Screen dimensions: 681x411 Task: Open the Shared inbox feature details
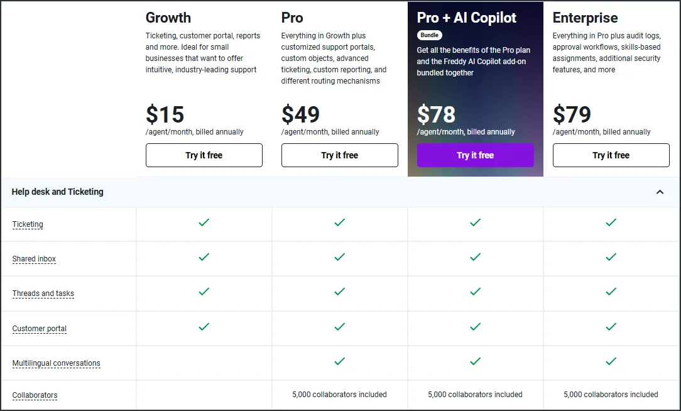(34, 259)
